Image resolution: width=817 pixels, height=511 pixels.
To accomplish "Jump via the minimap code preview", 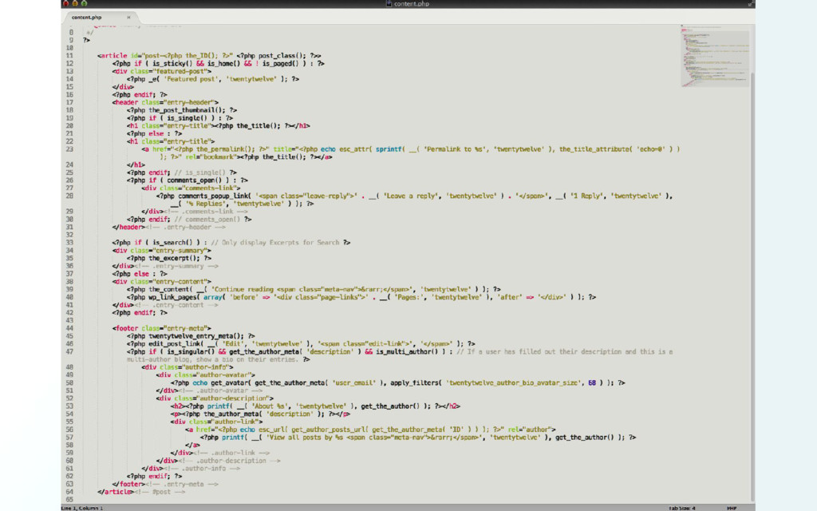I will (x=715, y=56).
